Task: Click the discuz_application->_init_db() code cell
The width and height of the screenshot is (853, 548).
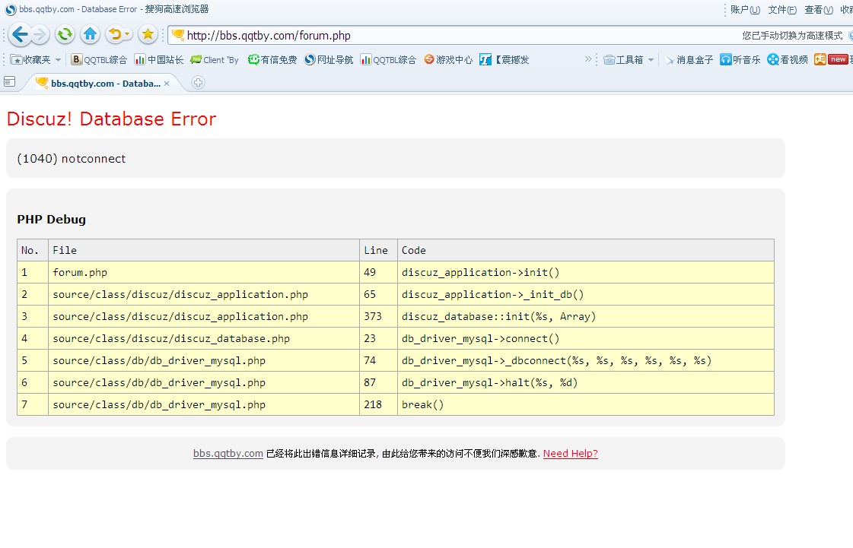Action: [585, 294]
